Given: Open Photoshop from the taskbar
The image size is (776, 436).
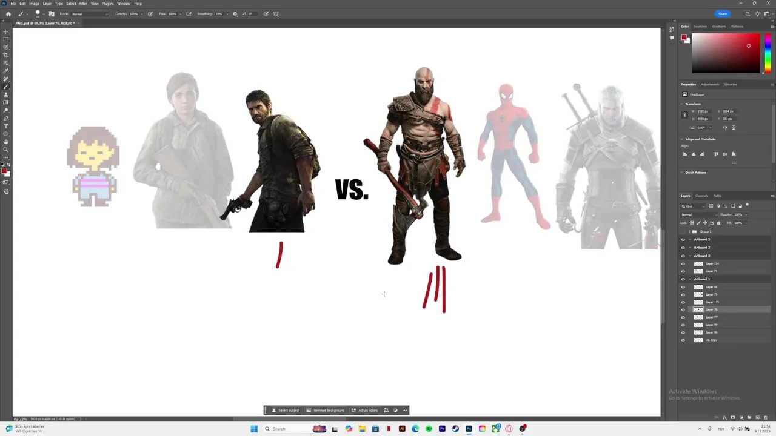Looking at the screenshot, I should pyautogui.click(x=469, y=429).
